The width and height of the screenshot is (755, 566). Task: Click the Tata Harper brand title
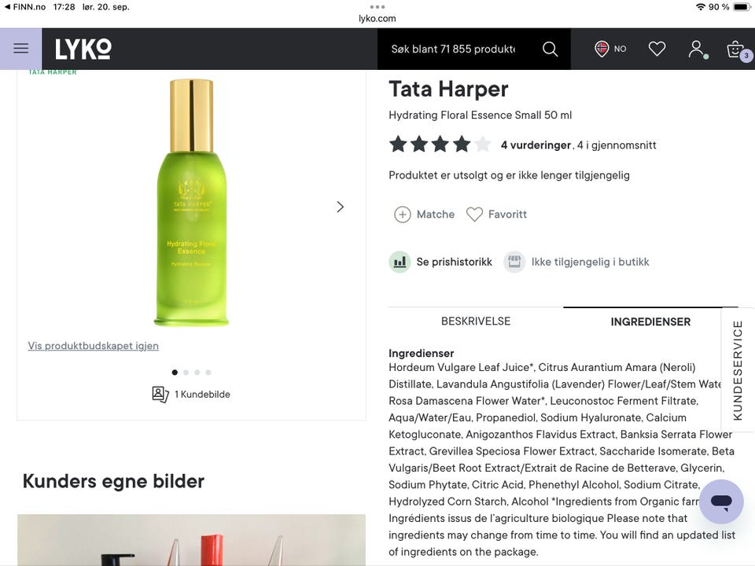(448, 89)
